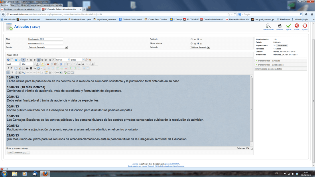
Task: Set Publicado to Sí
Action: 198,39
